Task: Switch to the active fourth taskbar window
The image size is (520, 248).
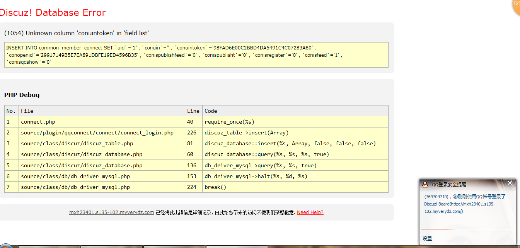Action: (237, 246)
